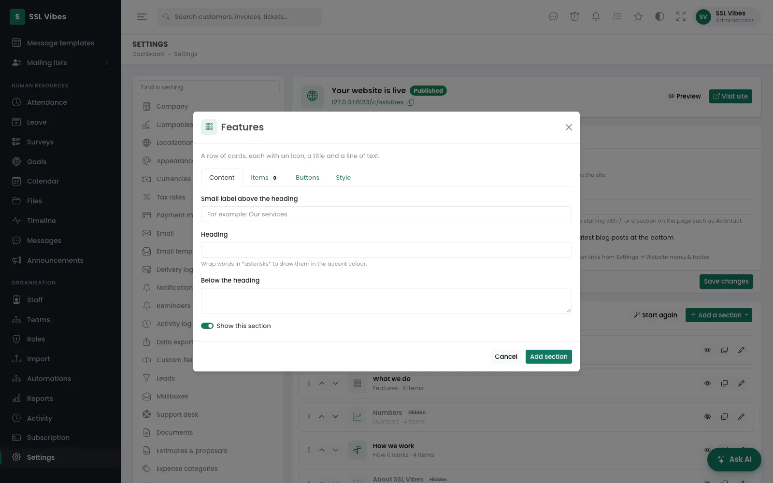Cancel the Features dialog
The image size is (773, 483).
pos(506,356)
